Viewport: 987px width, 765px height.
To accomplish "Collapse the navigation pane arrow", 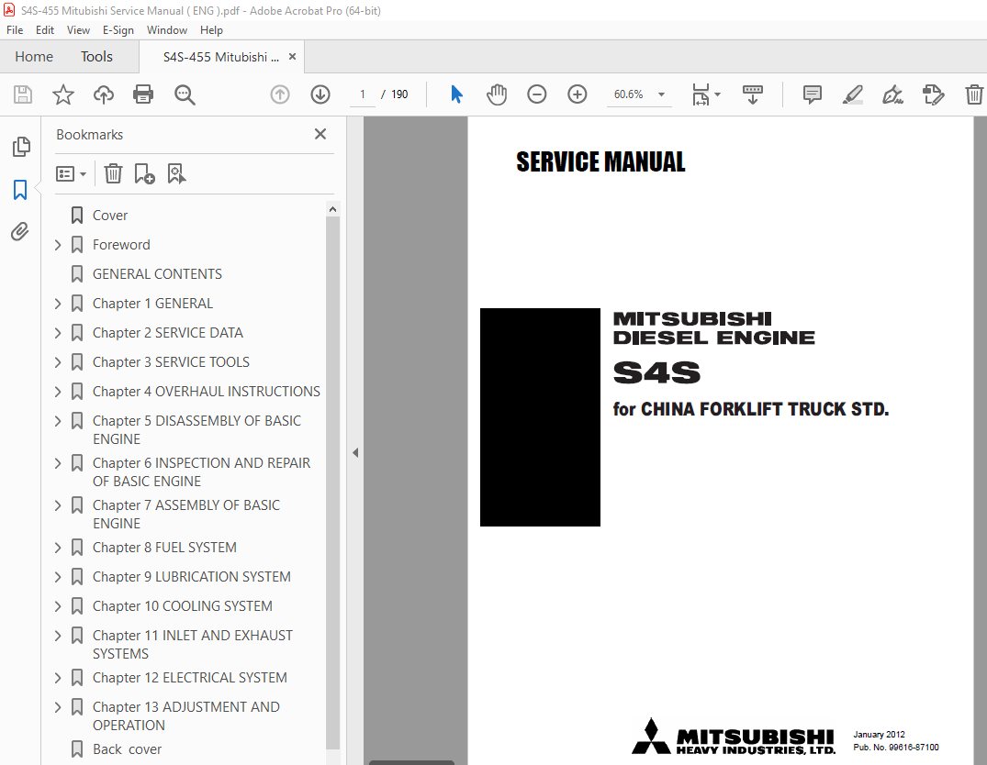I will tap(355, 452).
